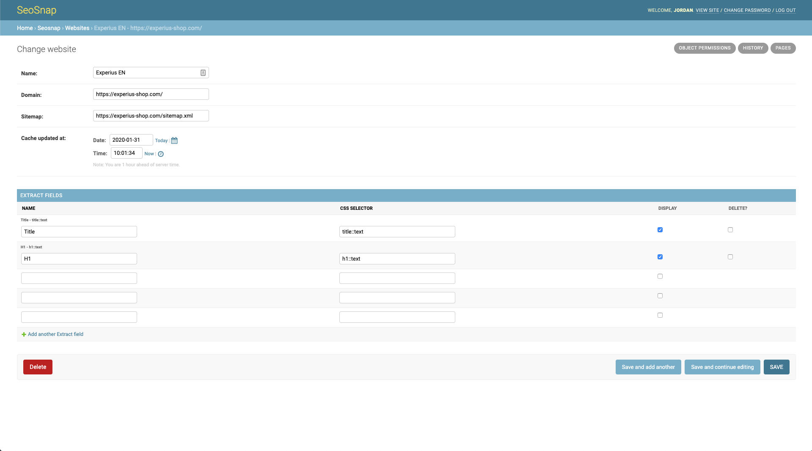Click the green plus add icon

pos(24,335)
